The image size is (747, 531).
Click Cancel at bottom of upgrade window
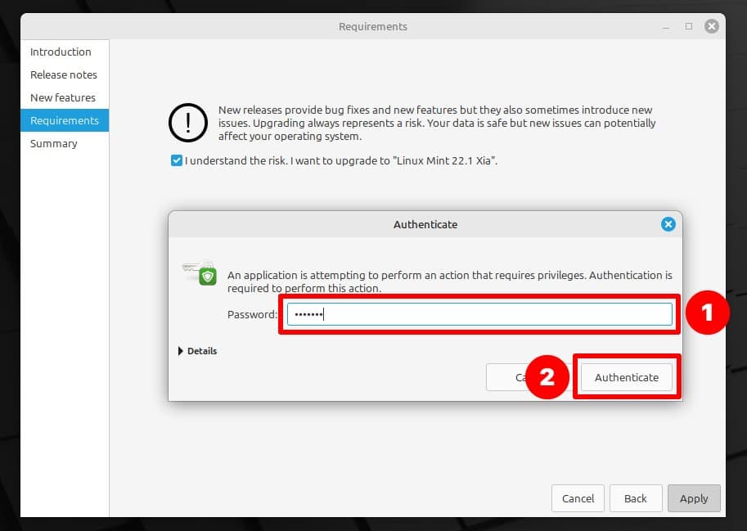click(x=578, y=498)
